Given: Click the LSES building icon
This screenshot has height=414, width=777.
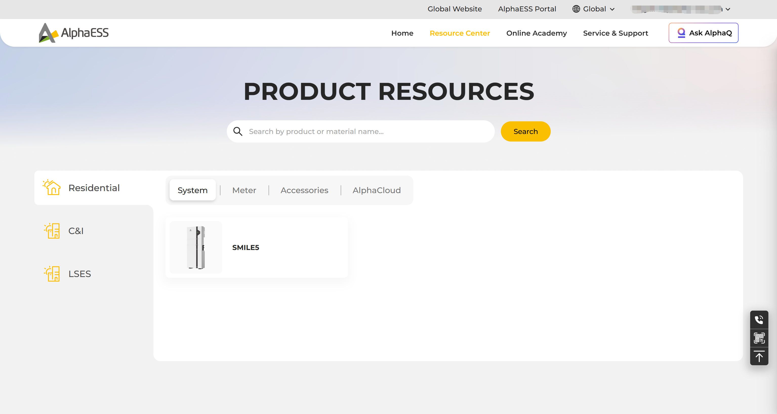Looking at the screenshot, I should pos(52,273).
